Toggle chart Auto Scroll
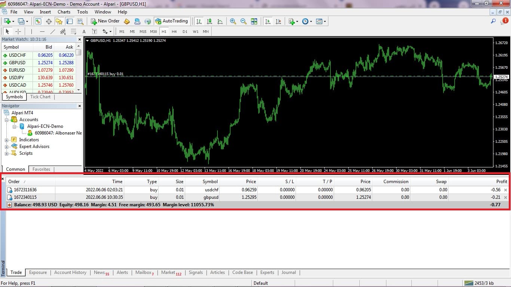 click(x=268, y=21)
